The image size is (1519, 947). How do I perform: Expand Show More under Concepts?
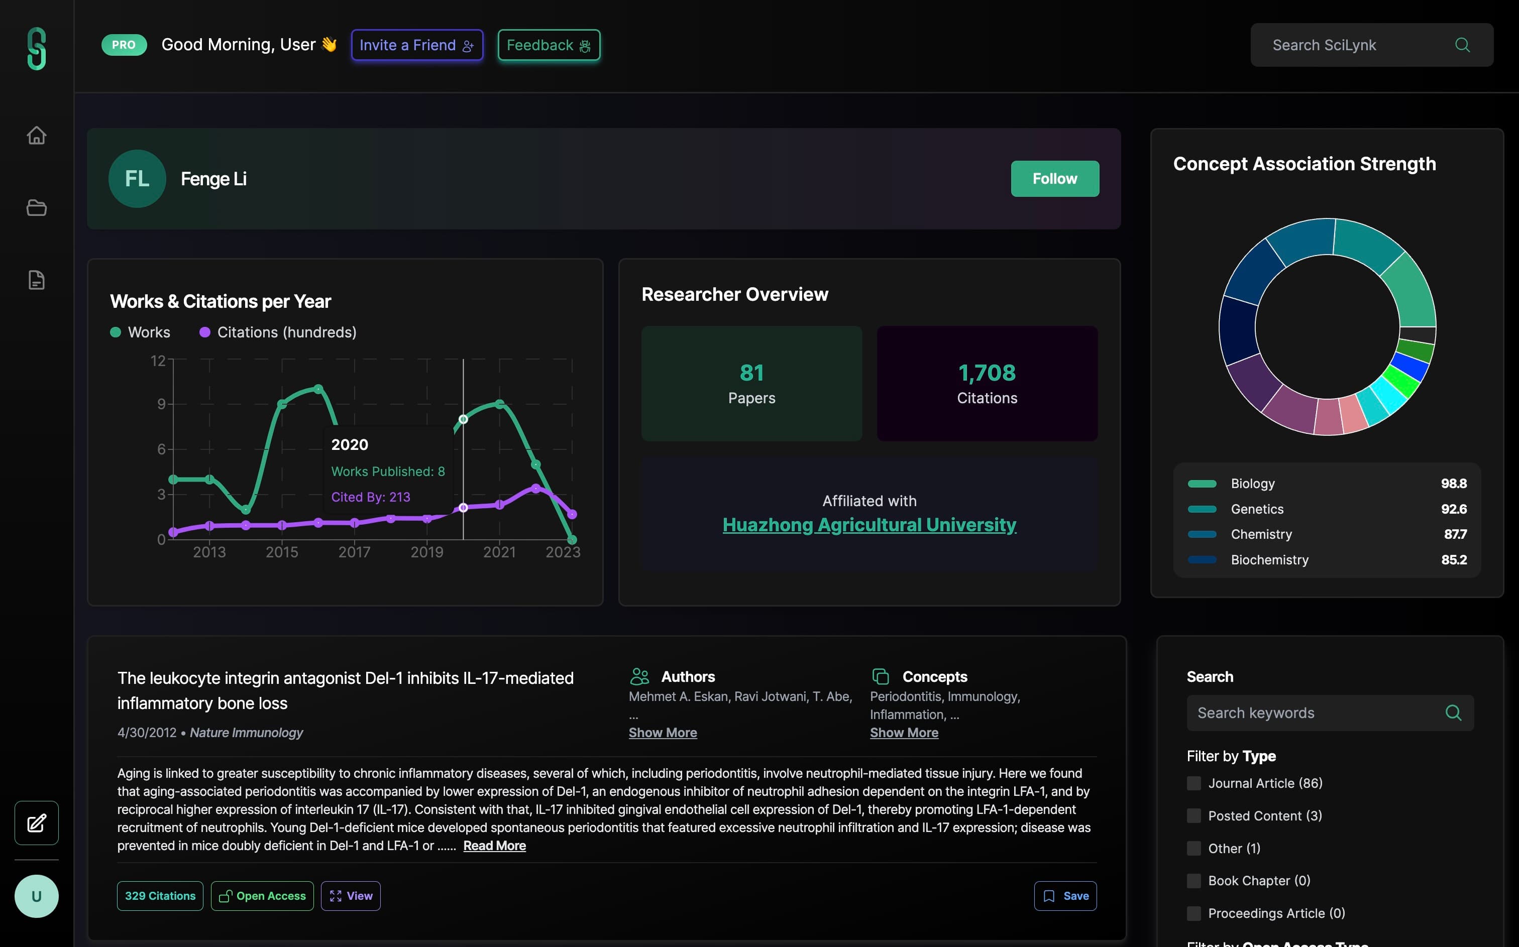(x=904, y=732)
